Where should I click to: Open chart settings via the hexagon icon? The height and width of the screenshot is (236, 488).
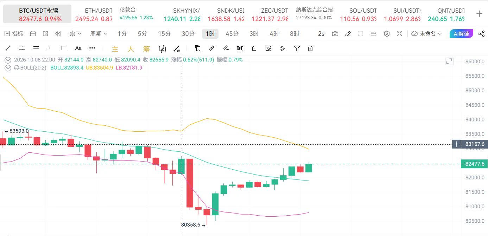(x=387, y=34)
